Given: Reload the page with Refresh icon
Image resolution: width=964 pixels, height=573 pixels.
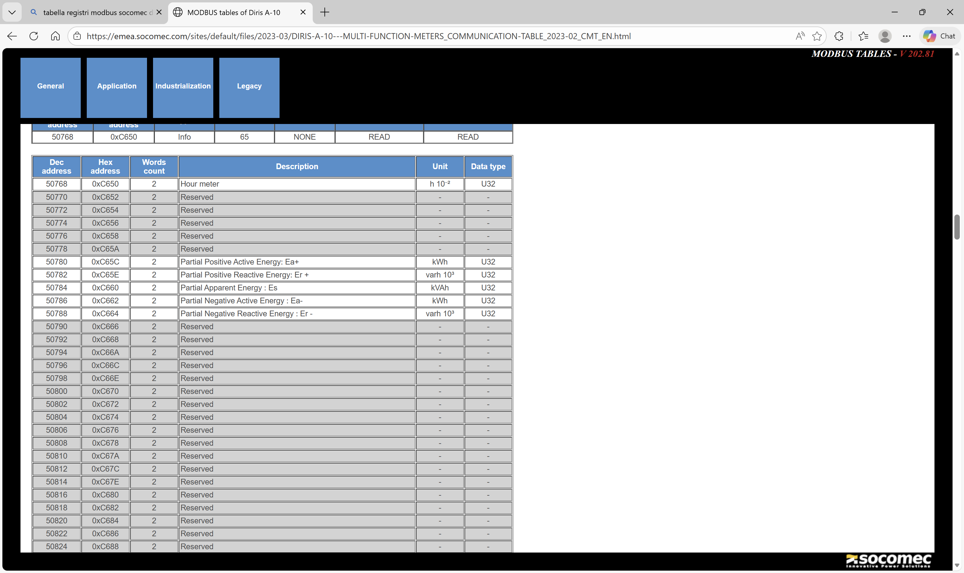Looking at the screenshot, I should (x=34, y=36).
